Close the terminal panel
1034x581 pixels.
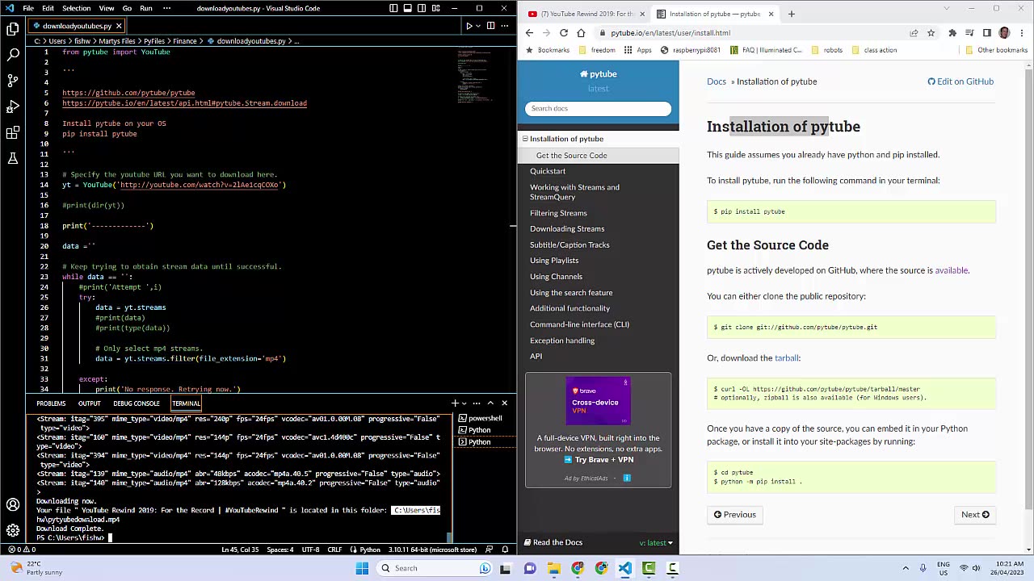click(x=504, y=403)
